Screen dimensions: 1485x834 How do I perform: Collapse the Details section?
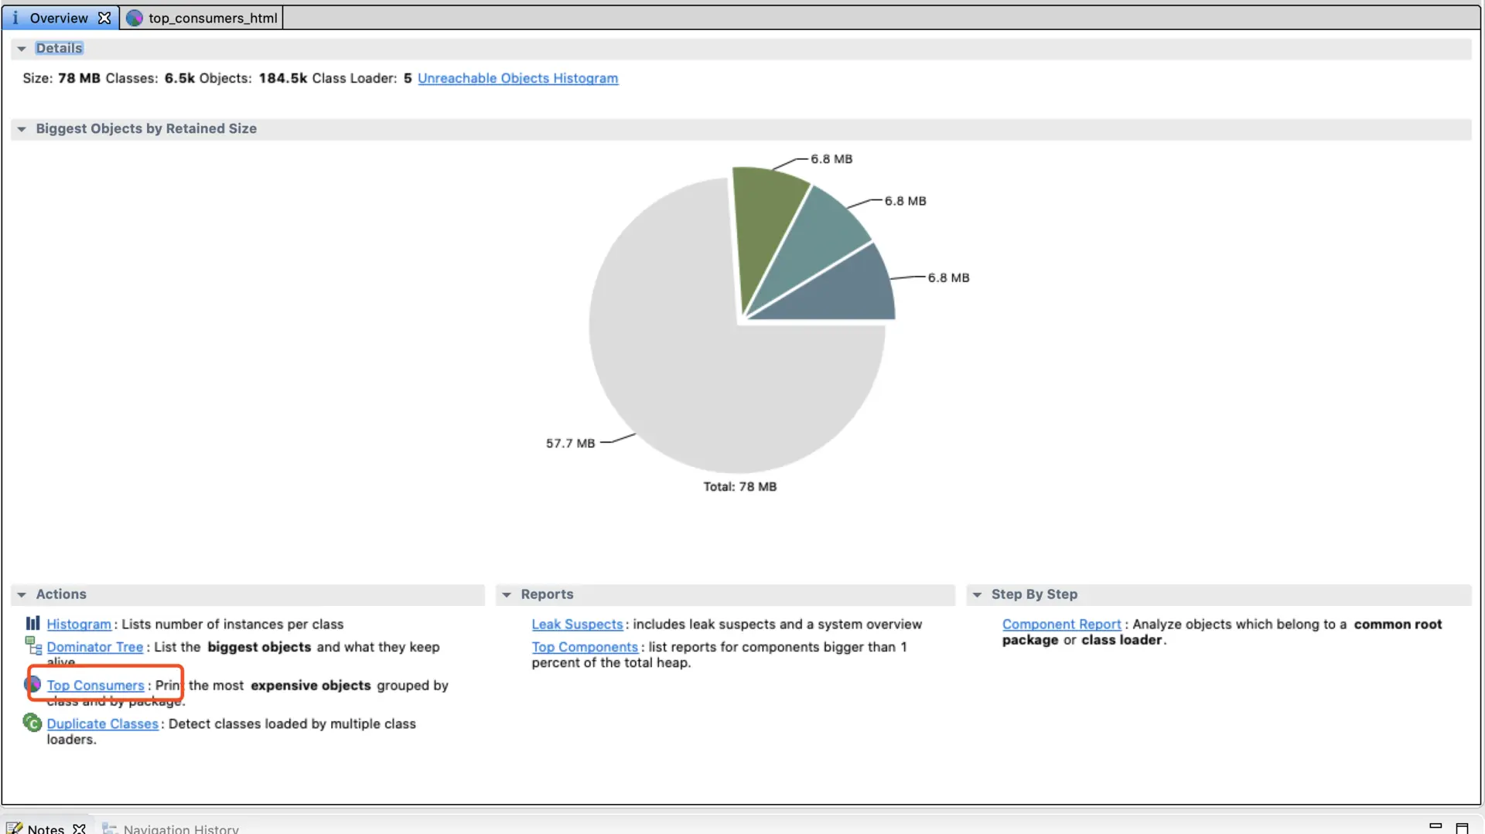pos(22,49)
